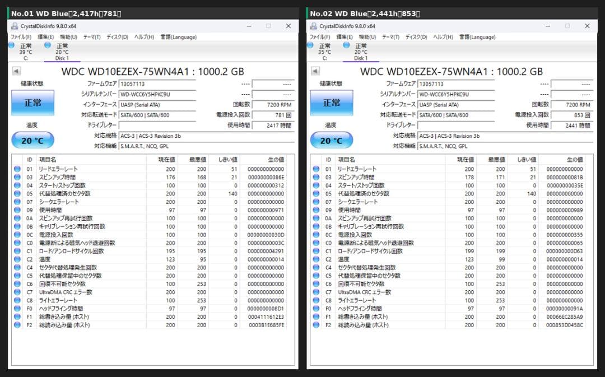
Task: Open 編集(E) menu in left window
Action: [45, 37]
